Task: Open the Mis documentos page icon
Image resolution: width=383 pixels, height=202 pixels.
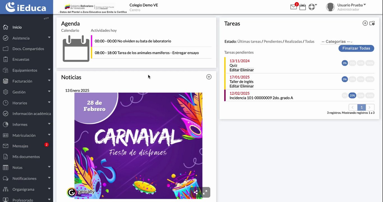Action: coord(6,157)
